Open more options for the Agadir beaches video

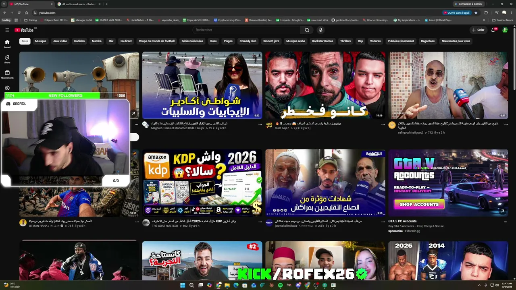click(x=260, y=124)
